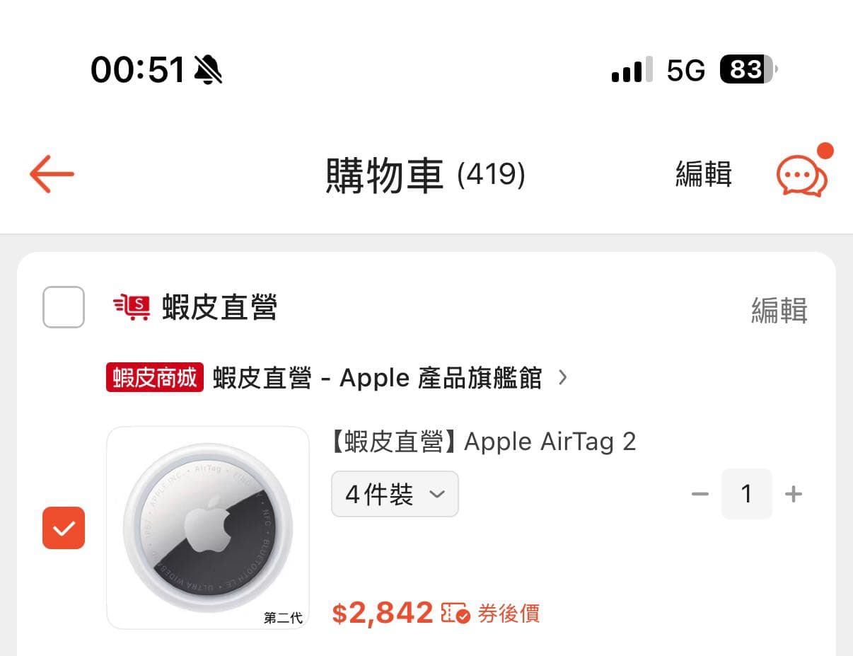Tap the coupon ticket icon beside price
The height and width of the screenshot is (656, 853).
[x=455, y=613]
